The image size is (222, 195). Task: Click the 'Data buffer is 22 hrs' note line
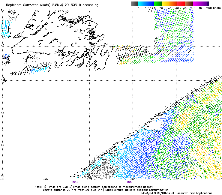[x=106, y=190]
